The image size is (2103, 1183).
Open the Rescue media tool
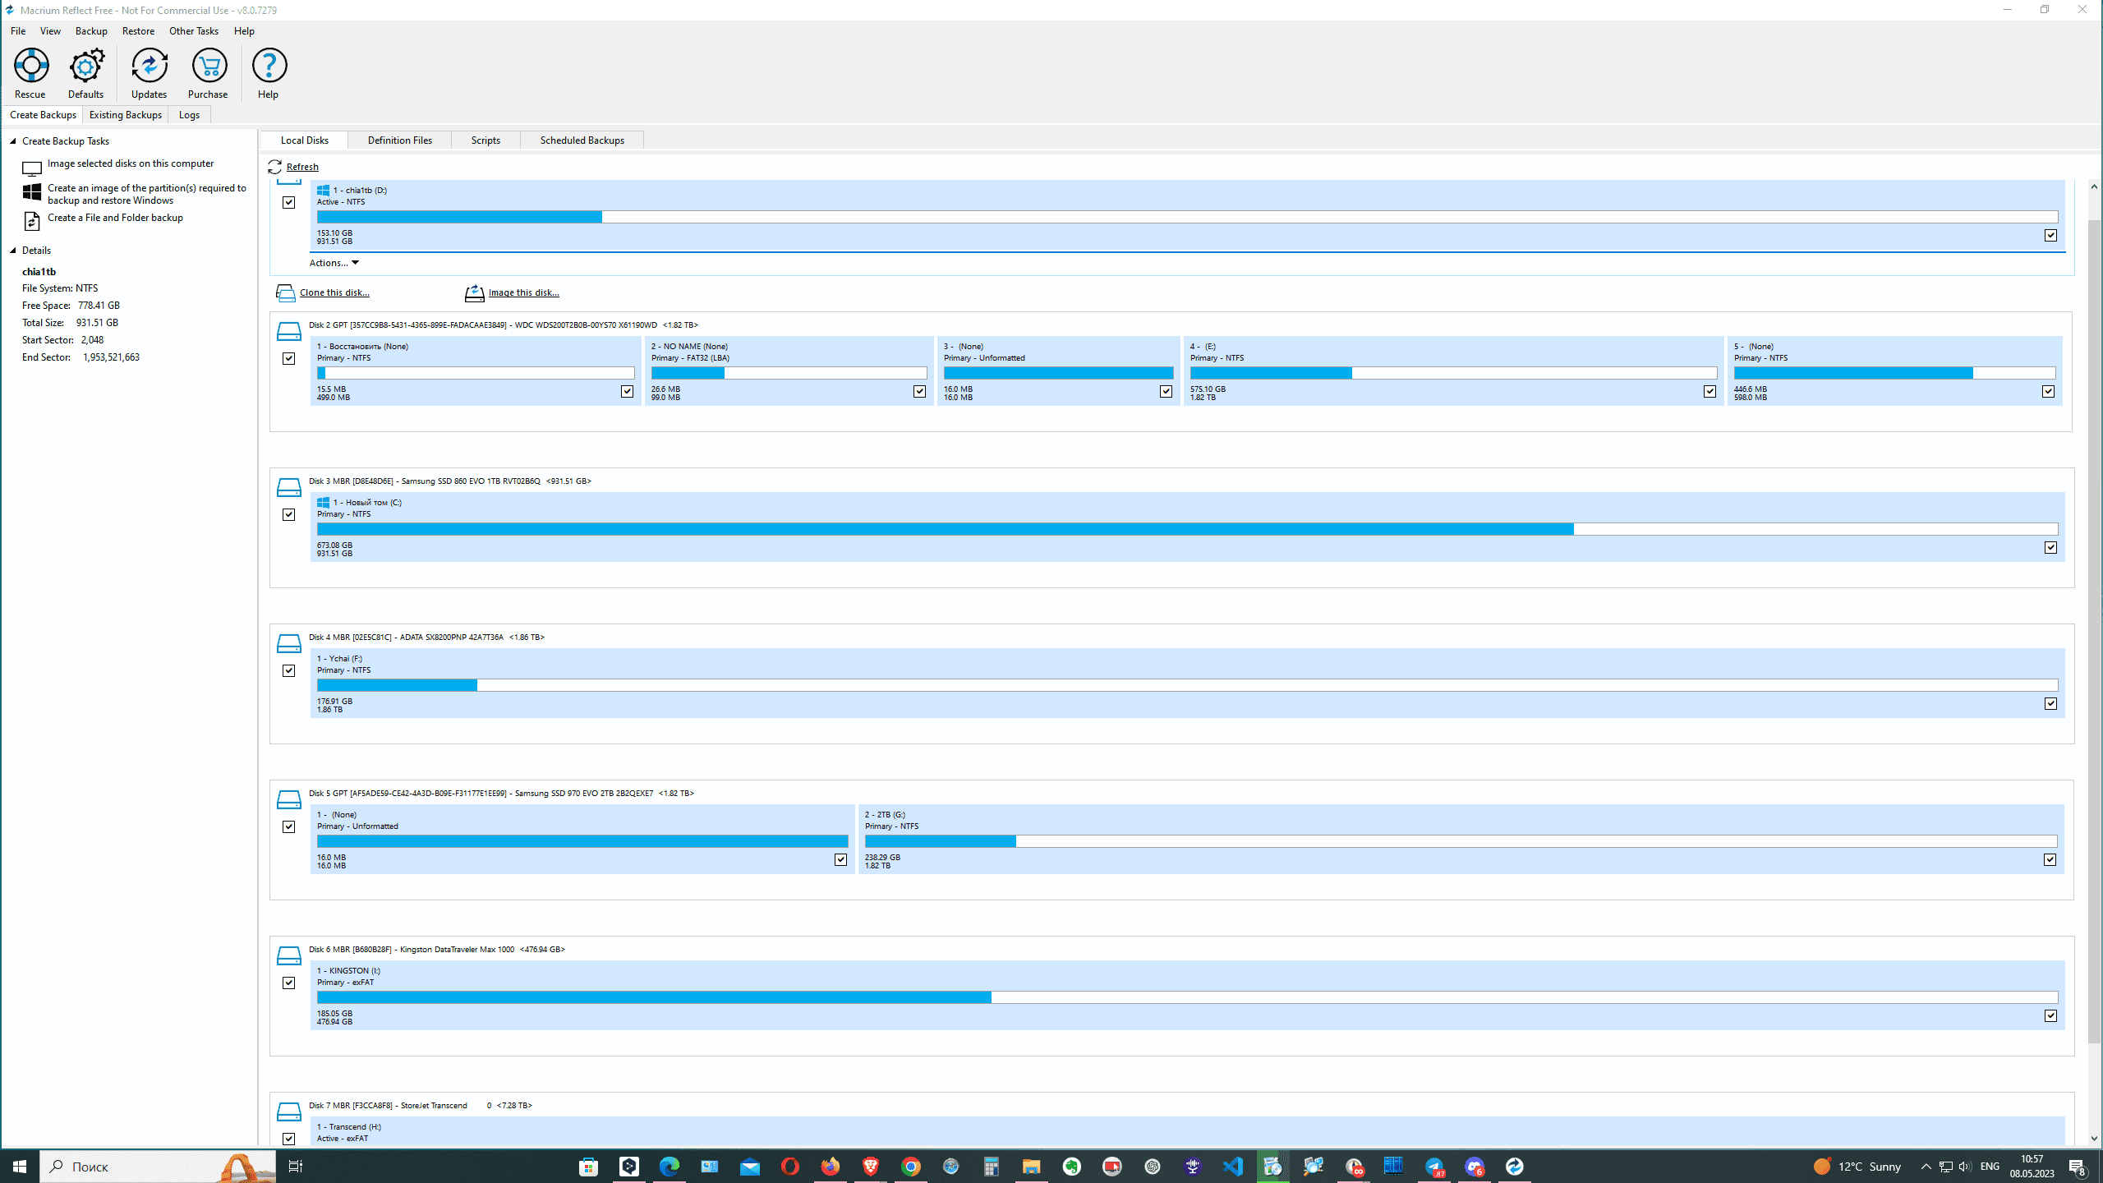coord(30,66)
